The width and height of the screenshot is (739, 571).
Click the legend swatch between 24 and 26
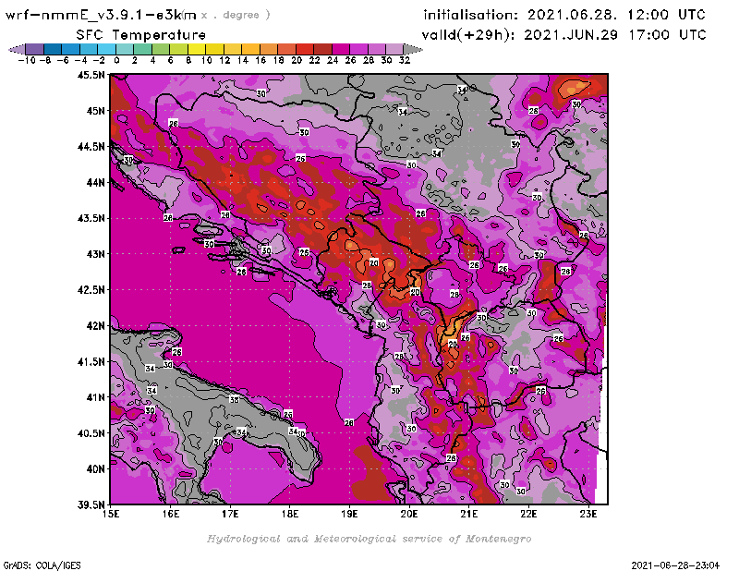click(x=341, y=49)
